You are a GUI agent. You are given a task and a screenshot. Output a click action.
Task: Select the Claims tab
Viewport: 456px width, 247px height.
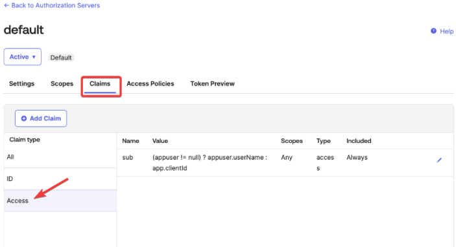click(x=100, y=83)
